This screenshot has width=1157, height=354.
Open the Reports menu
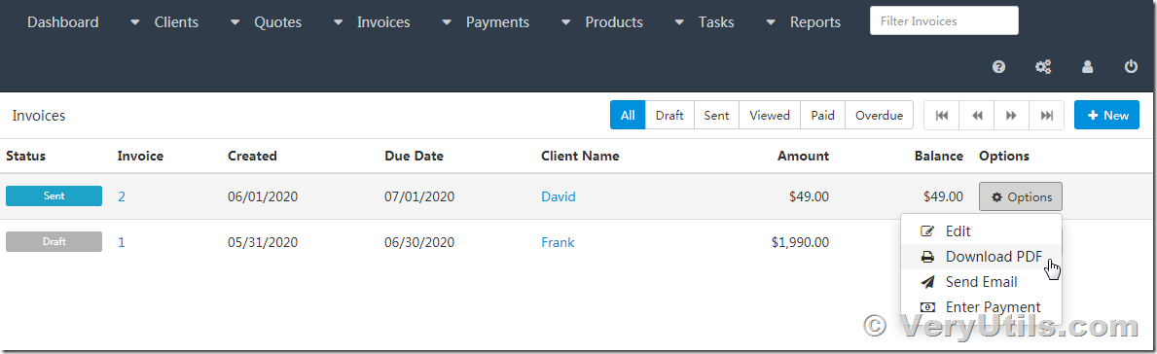(x=815, y=22)
